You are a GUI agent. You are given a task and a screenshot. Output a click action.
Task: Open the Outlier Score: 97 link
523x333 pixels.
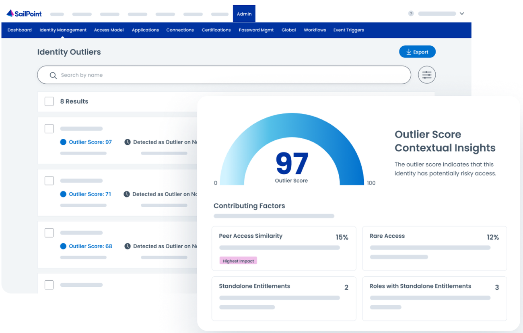point(90,142)
